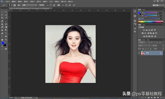Toggle Quick Mask mode

2,49
